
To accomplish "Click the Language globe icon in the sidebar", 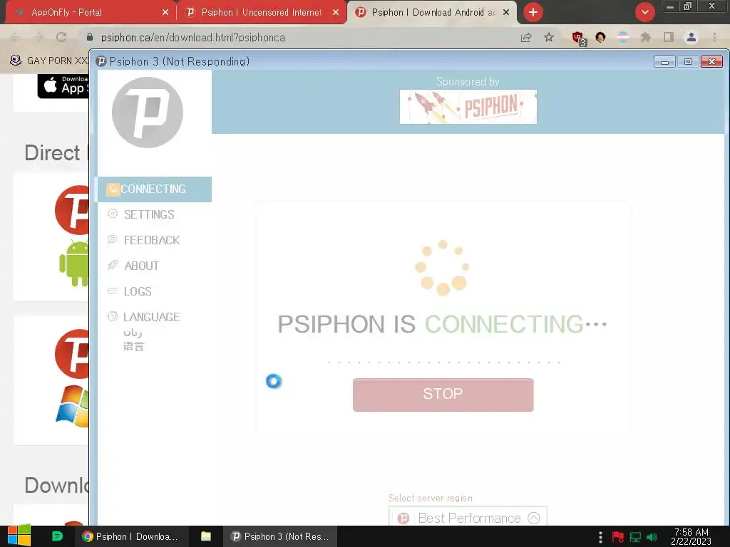I will [112, 316].
